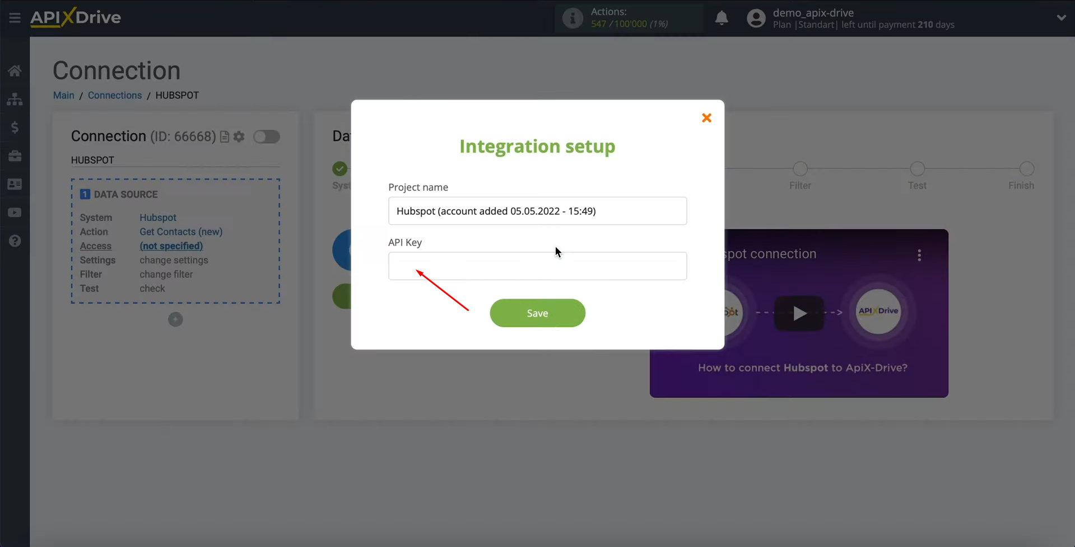Click the API Key input field
The width and height of the screenshot is (1075, 547).
point(537,266)
